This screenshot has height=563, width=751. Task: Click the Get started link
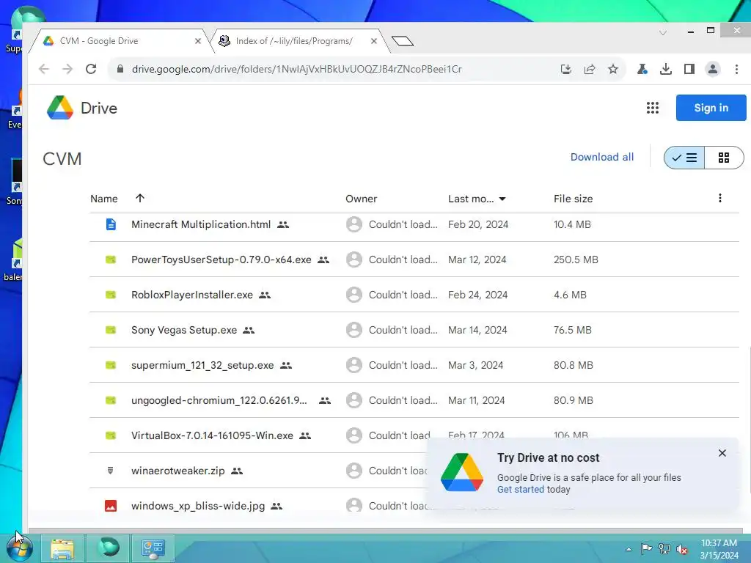(520, 489)
